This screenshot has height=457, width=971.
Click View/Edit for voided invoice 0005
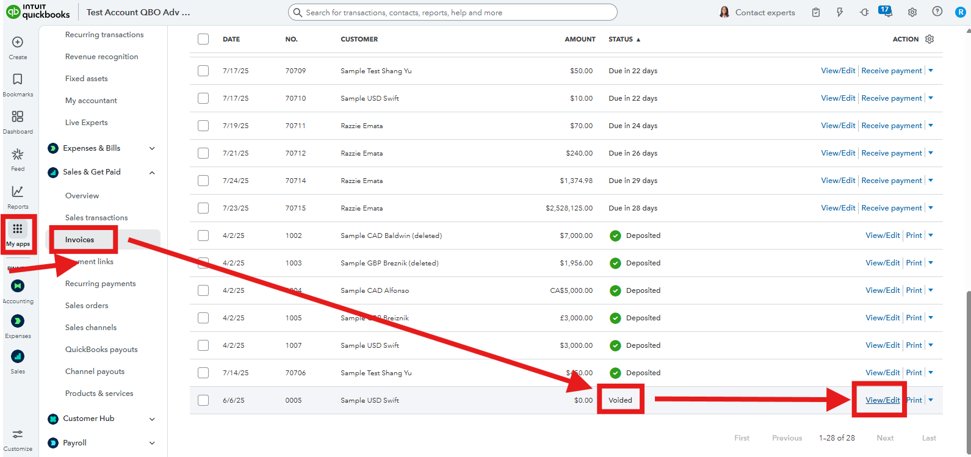pos(883,400)
